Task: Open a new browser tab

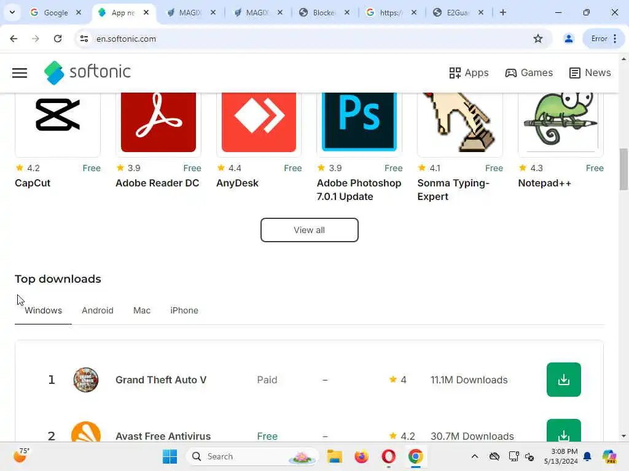Action: click(502, 12)
